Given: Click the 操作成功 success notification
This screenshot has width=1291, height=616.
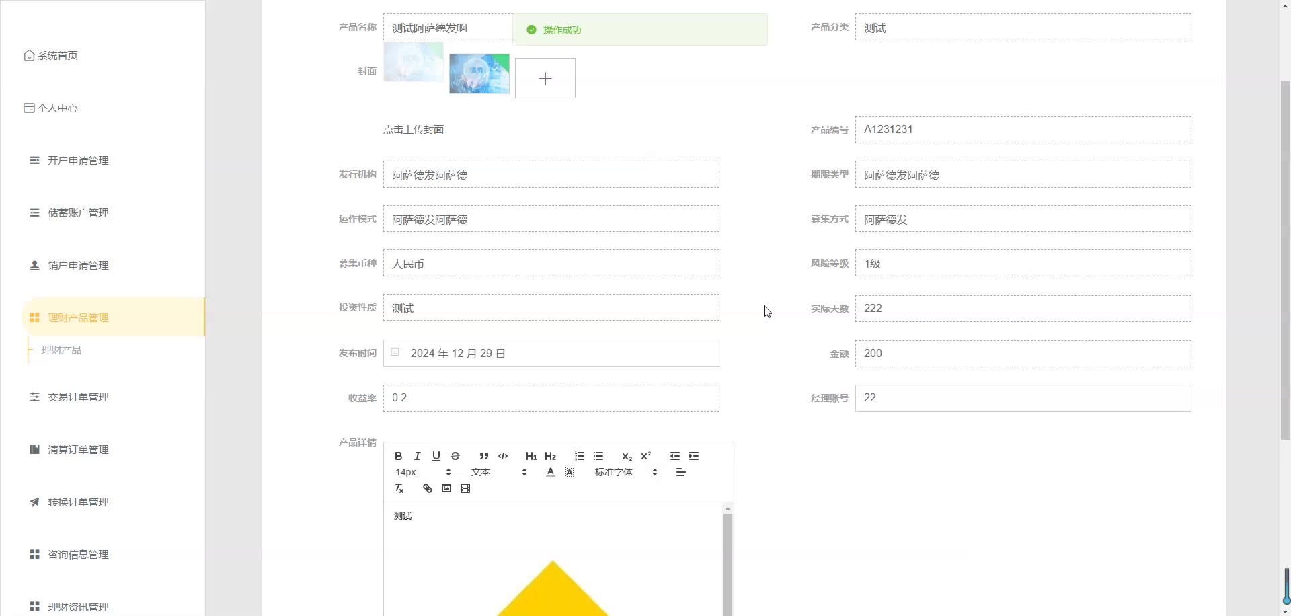Looking at the screenshot, I should pos(639,30).
